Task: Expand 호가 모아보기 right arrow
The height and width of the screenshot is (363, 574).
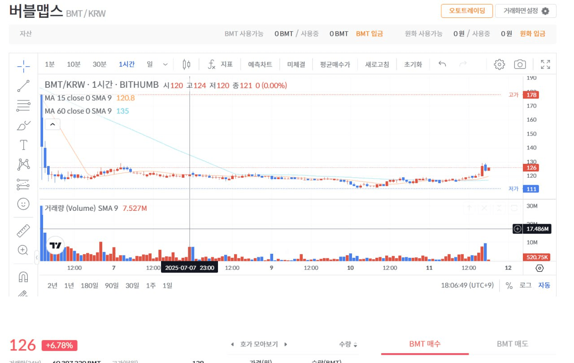Action: pyautogui.click(x=286, y=344)
